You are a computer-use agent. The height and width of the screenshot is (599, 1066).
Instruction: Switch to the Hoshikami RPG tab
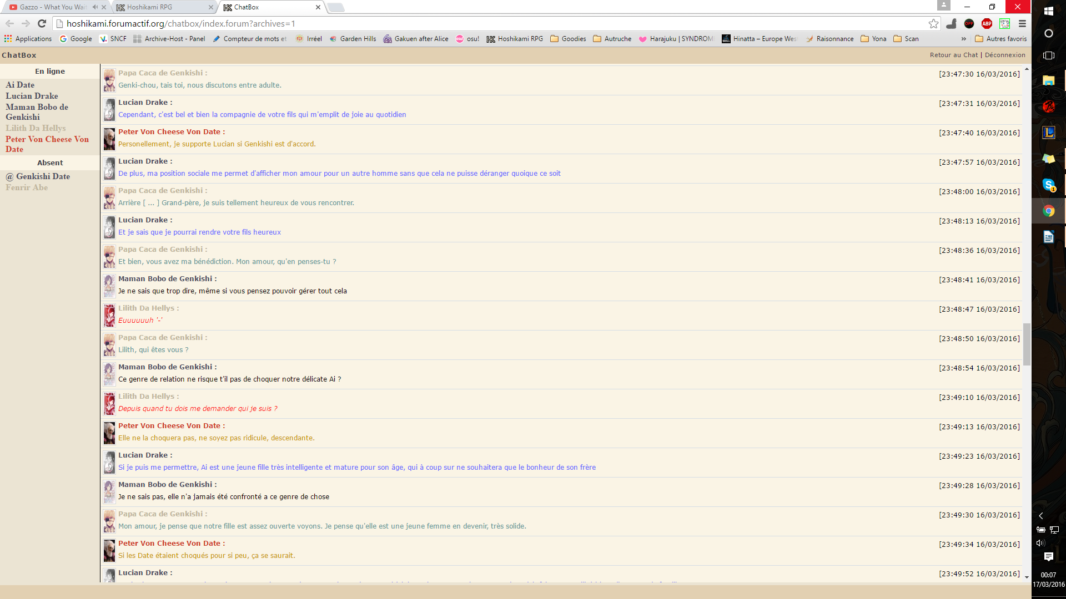point(164,7)
